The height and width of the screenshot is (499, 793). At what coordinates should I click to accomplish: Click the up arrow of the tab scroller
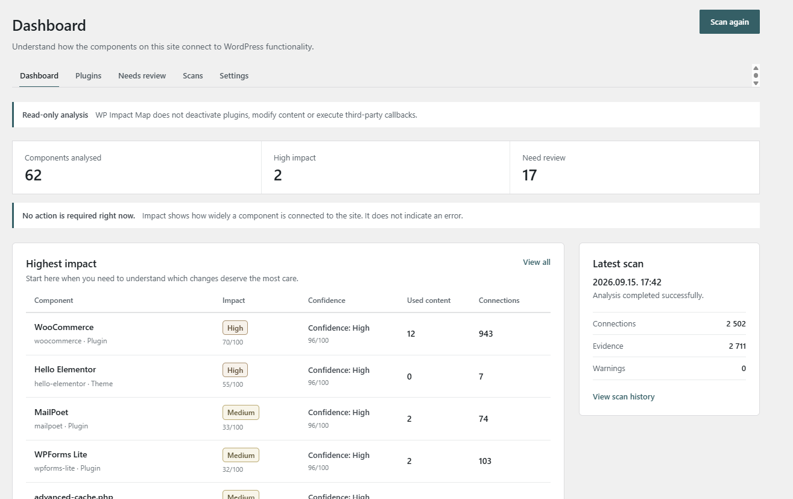tap(756, 68)
